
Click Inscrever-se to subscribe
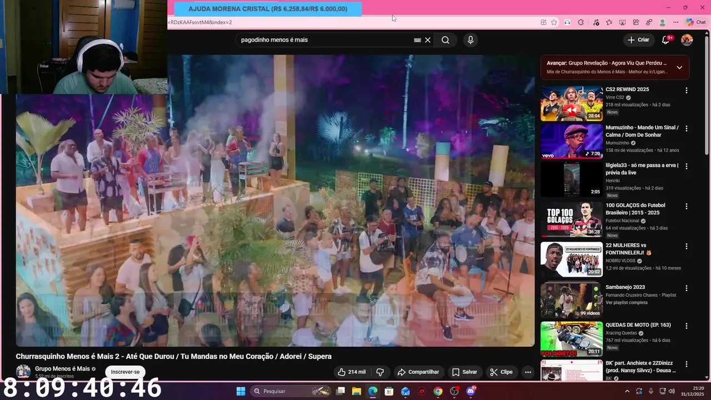125,372
